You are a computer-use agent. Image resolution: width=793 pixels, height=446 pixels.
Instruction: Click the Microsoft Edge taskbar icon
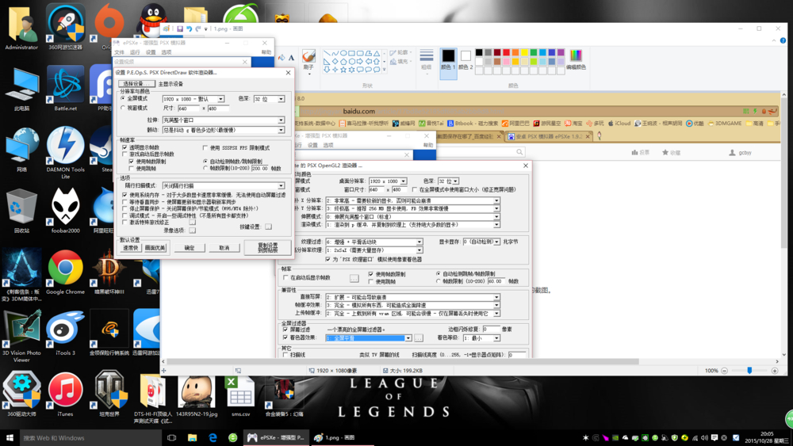[x=213, y=437]
